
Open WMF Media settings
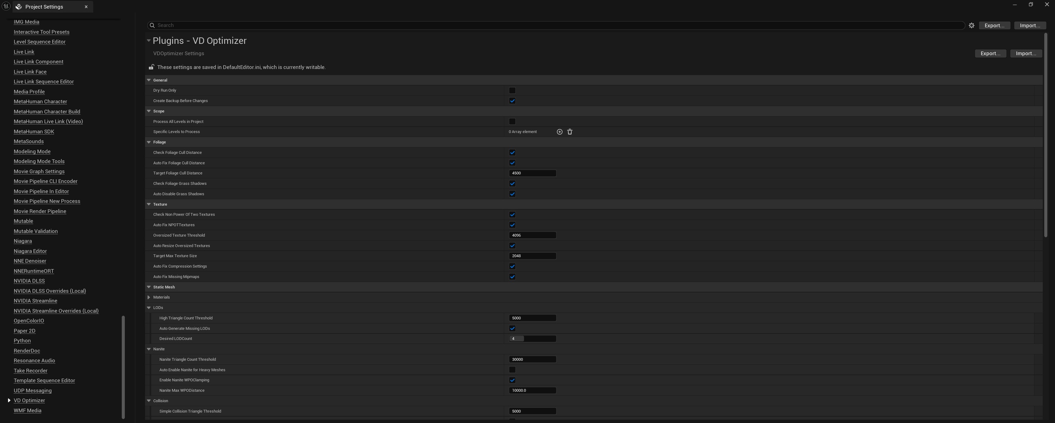[x=27, y=411]
